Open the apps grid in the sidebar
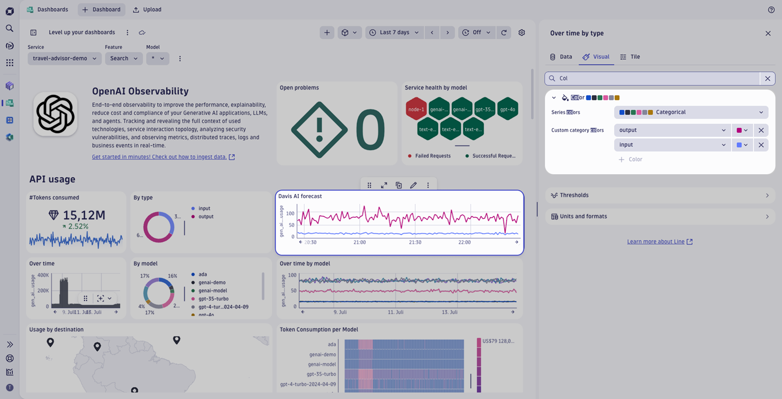The image size is (782, 399). point(10,62)
